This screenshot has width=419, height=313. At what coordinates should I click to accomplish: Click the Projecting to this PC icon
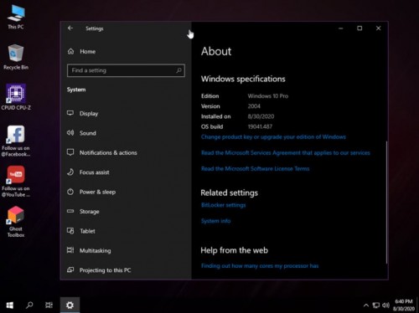(70, 269)
